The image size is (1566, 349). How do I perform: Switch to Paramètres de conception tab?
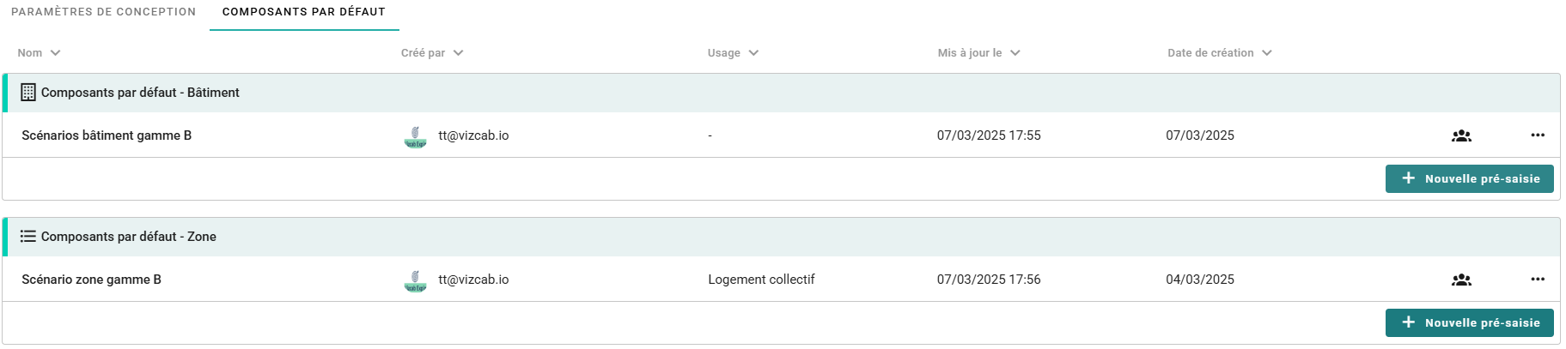pos(103,12)
